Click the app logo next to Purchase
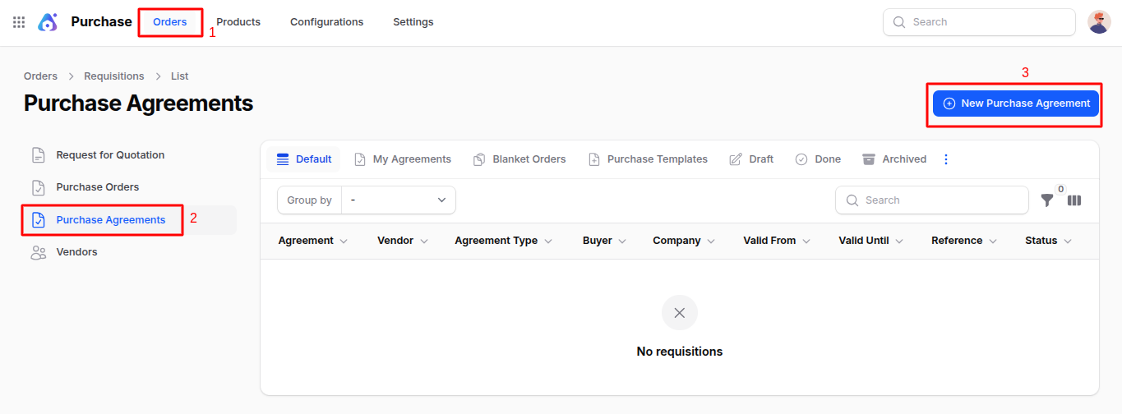Image resolution: width=1122 pixels, height=414 pixels. [x=48, y=22]
